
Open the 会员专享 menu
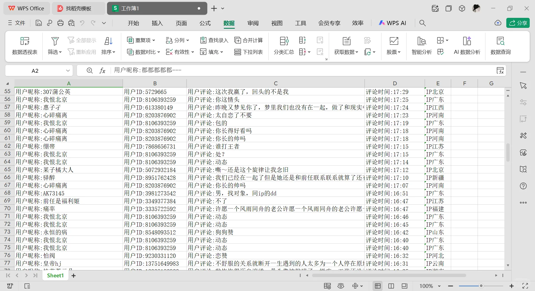coord(329,23)
